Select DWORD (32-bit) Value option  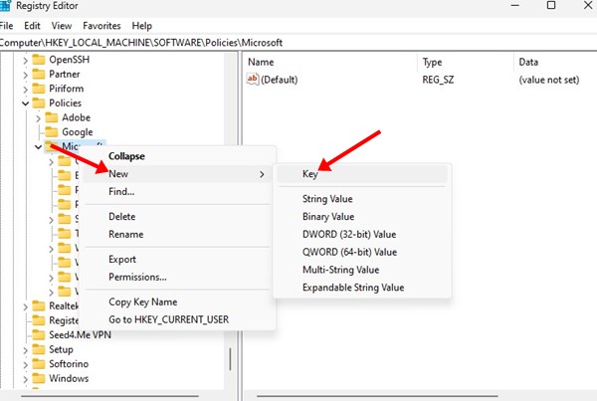pos(349,235)
